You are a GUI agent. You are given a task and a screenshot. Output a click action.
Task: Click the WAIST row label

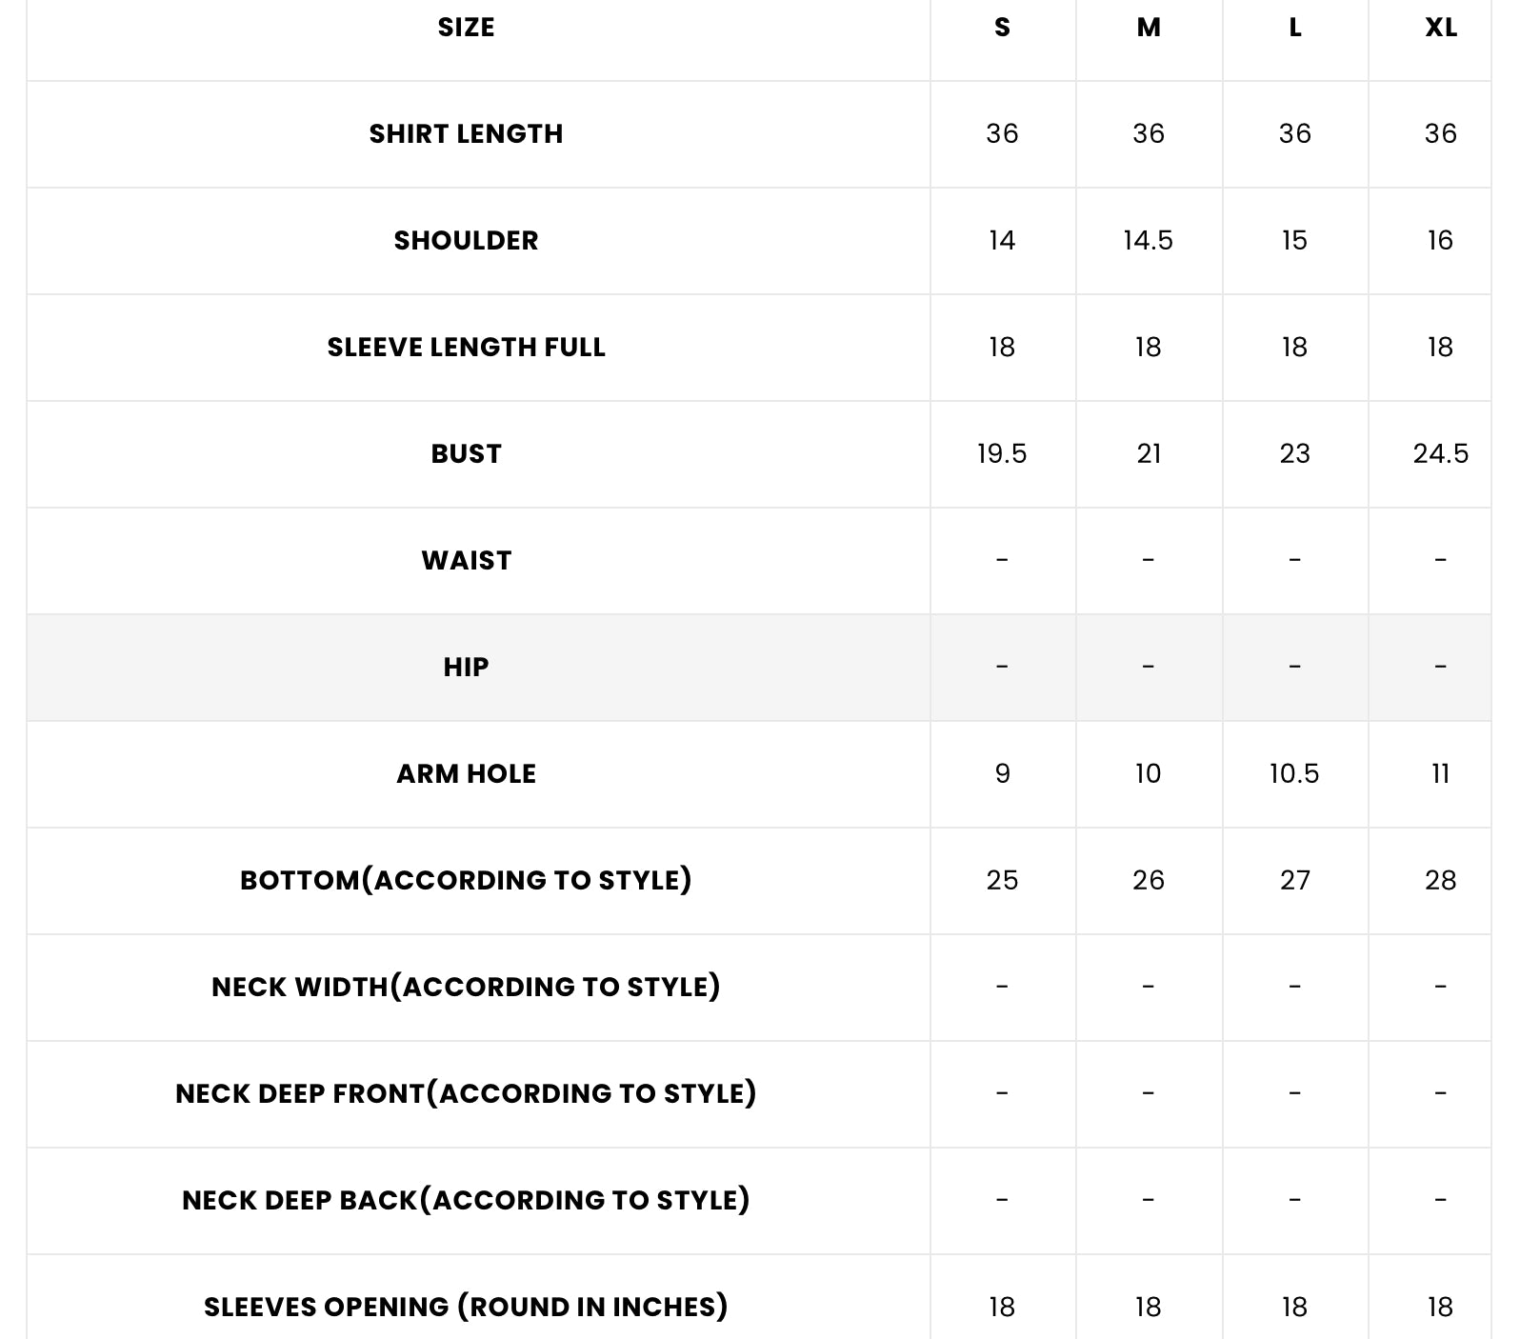click(x=466, y=560)
